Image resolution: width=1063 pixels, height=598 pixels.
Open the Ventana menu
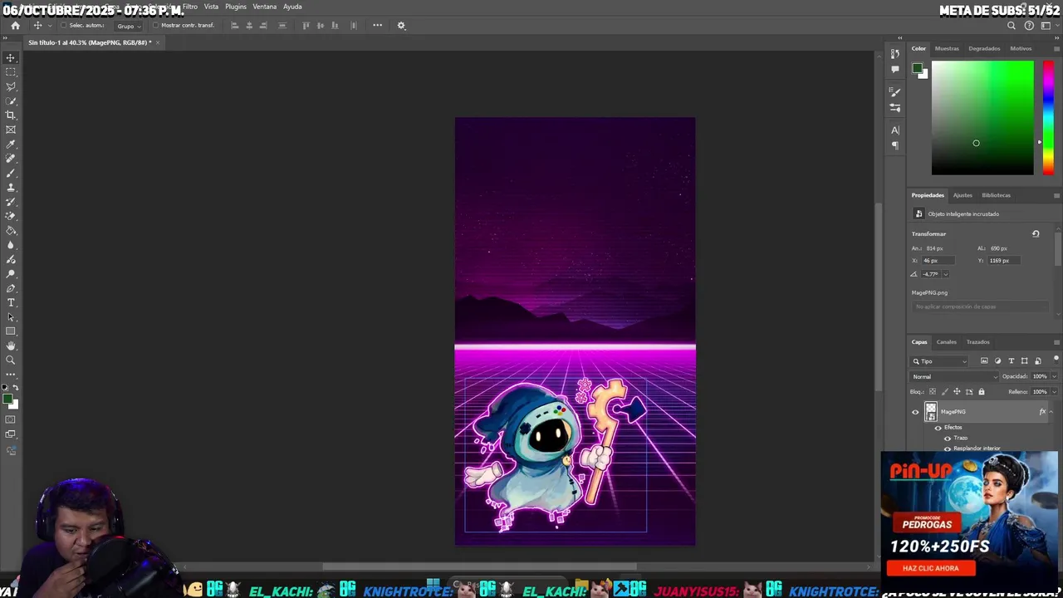click(x=264, y=7)
